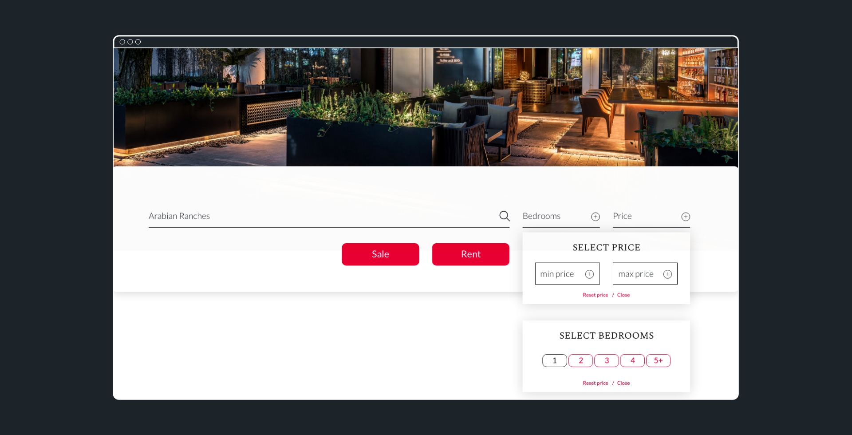Choose the 5+ bedrooms pill
This screenshot has width=852, height=435.
(x=658, y=360)
